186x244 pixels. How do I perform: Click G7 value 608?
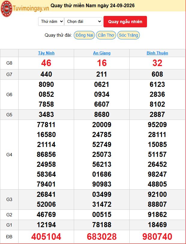click(x=157, y=74)
